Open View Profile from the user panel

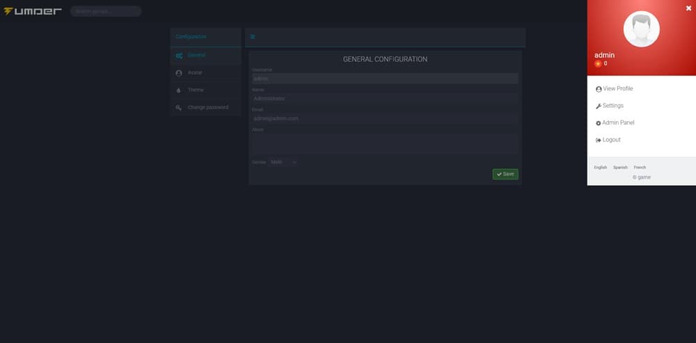pos(617,89)
